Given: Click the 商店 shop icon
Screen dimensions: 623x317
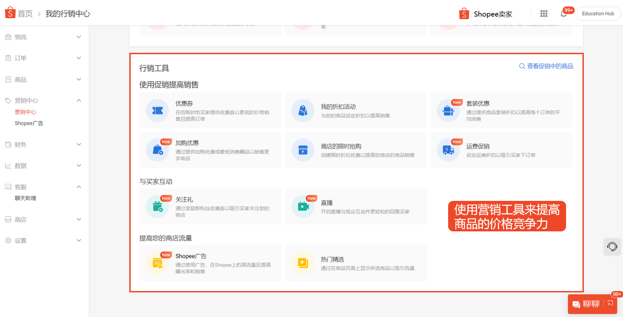Looking at the screenshot, I should pyautogui.click(x=8, y=219).
